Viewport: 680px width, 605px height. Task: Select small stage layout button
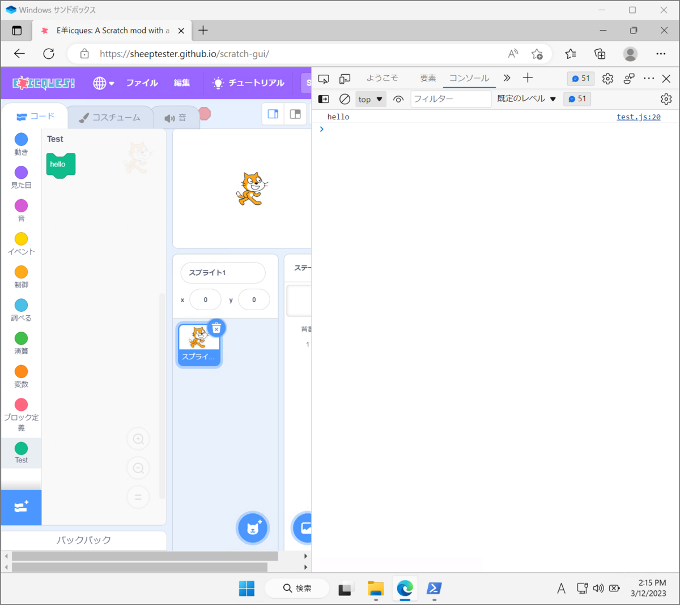(x=273, y=114)
